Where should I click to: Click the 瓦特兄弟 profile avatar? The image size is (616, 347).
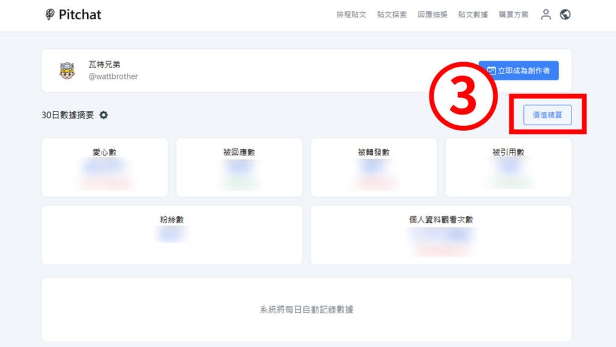[x=67, y=71]
